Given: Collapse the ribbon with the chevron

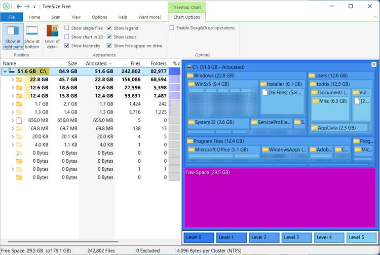Looking at the screenshot, I should click(x=375, y=17).
